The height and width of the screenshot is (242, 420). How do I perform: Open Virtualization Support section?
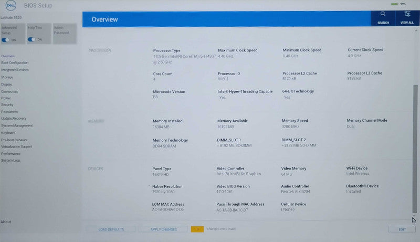click(16, 146)
